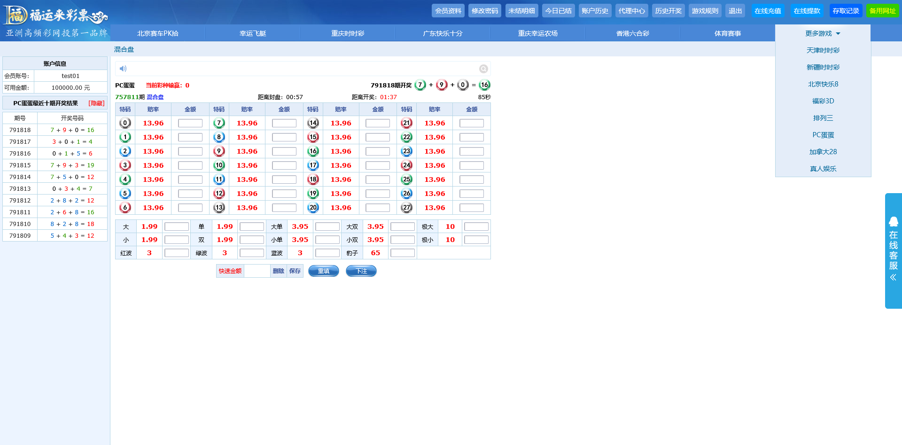Collapse online customer service side panel
Screen dimensions: 902x445
pyautogui.click(x=893, y=278)
